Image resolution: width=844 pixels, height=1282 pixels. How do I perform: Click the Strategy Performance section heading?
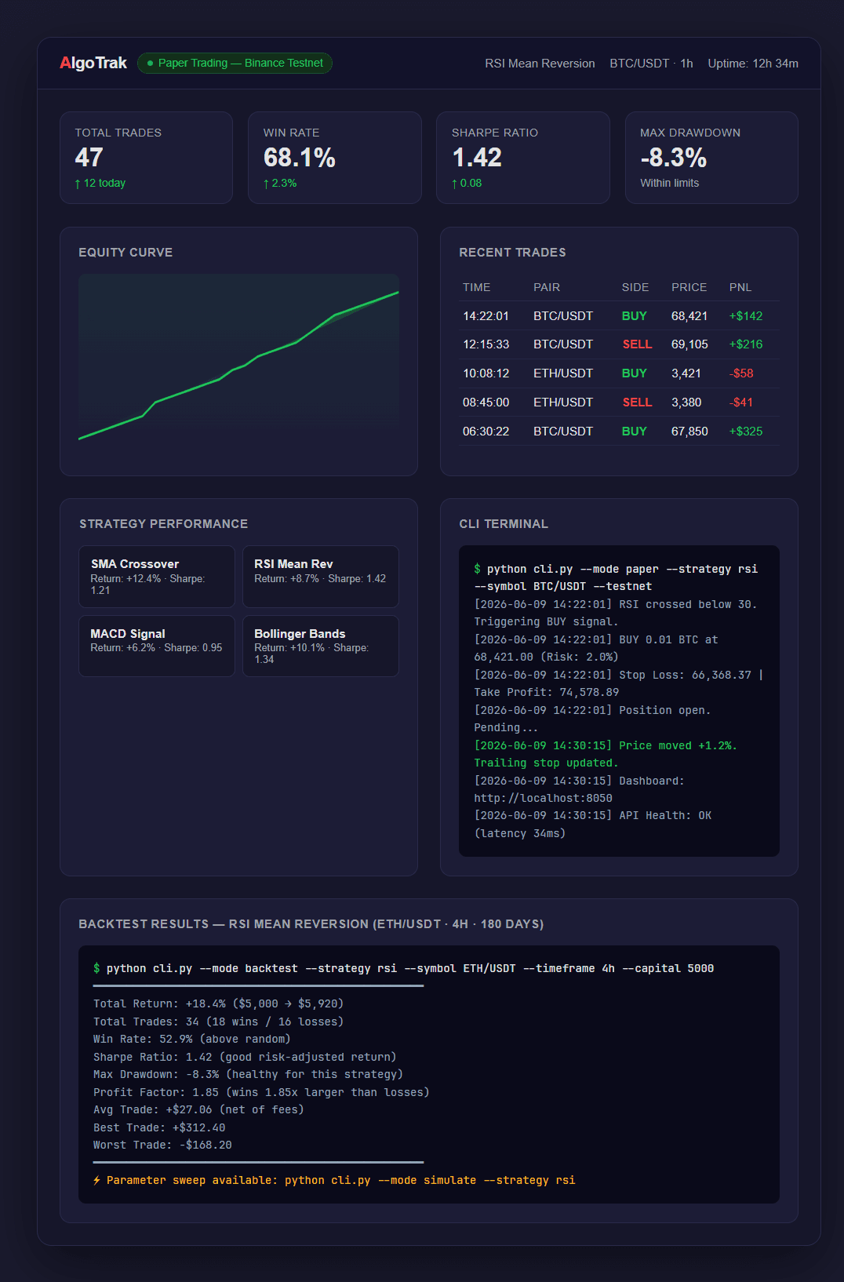click(x=163, y=524)
